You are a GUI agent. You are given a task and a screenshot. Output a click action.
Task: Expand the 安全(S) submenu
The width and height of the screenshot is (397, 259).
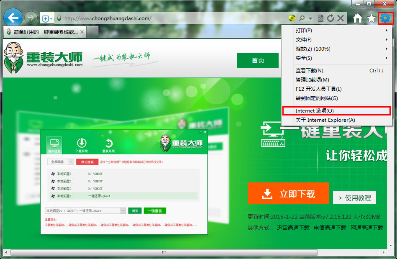point(337,58)
